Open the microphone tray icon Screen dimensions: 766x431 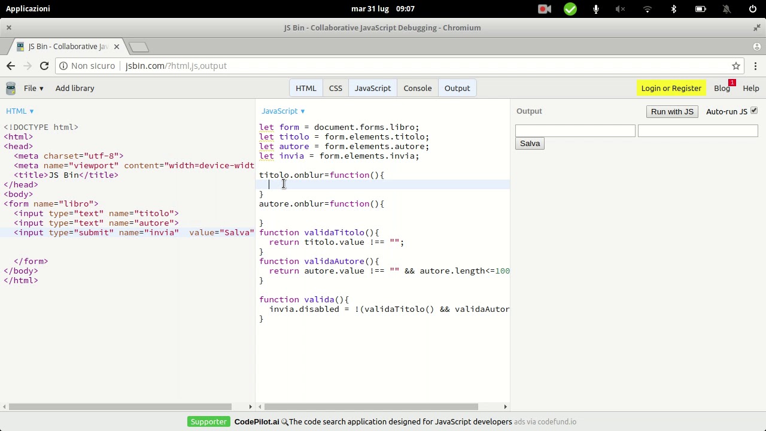tap(596, 9)
